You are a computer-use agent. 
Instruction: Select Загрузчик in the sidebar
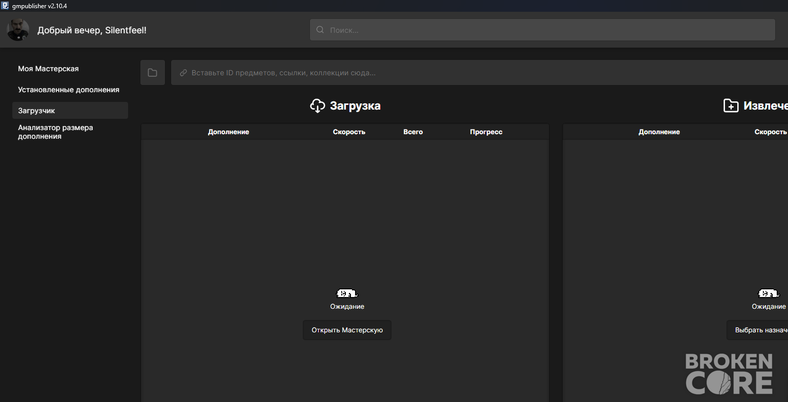click(x=70, y=111)
